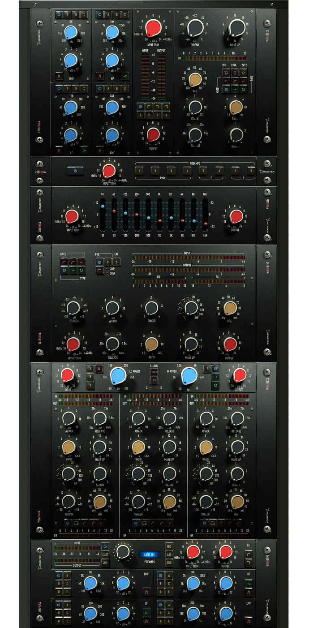Click the blue LO XOVER knob in 7236
Viewport: 309px width, 628px height.
(118, 375)
